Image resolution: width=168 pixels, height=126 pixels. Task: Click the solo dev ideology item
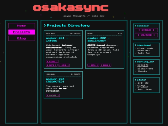pyautogui.click(x=144, y=51)
